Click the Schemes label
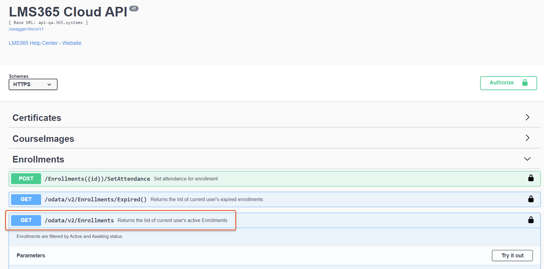 click(19, 76)
